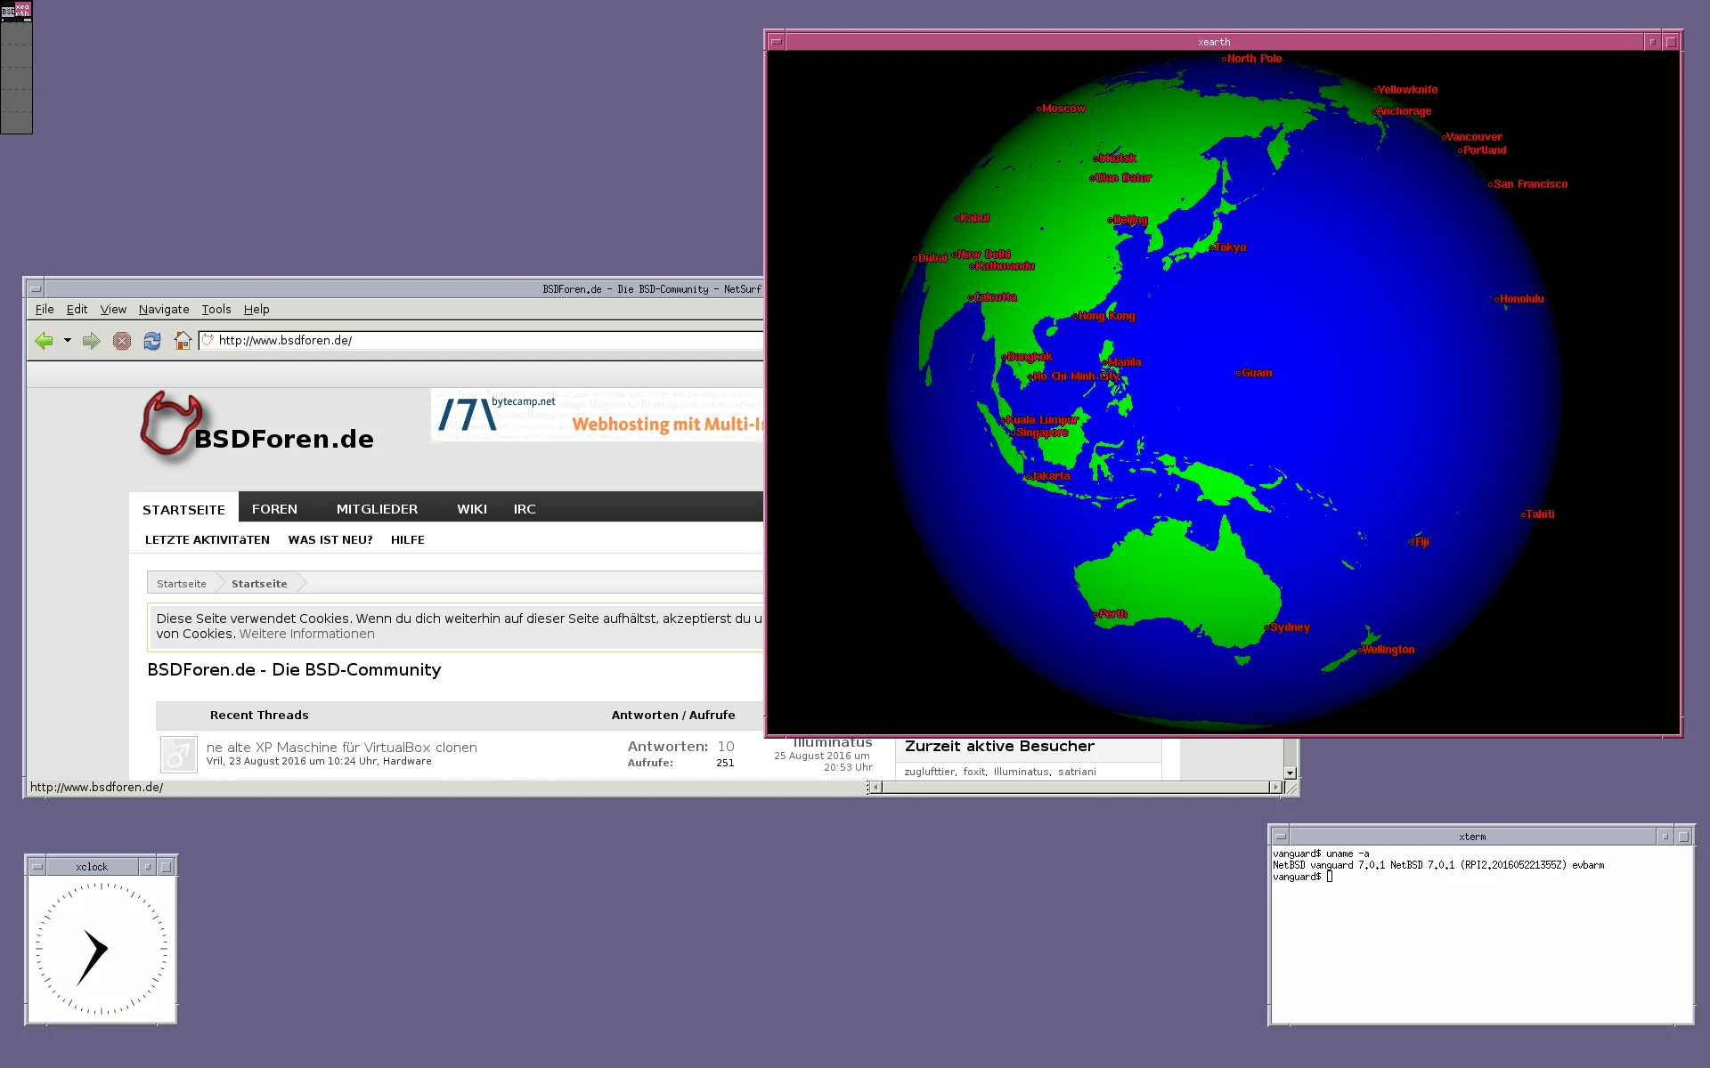
Task: Click the bold Startseite breadcrumb
Action: pyautogui.click(x=259, y=584)
